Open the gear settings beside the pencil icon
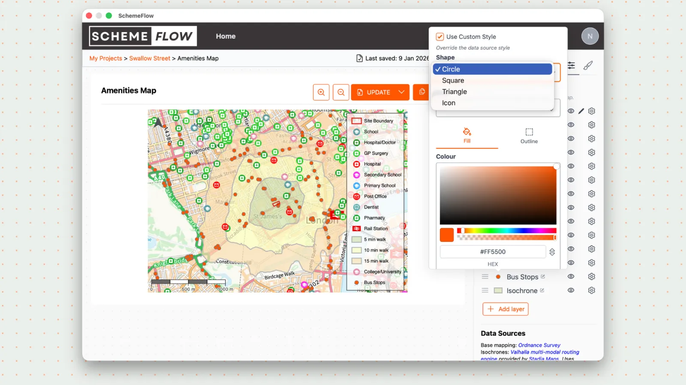 click(592, 111)
